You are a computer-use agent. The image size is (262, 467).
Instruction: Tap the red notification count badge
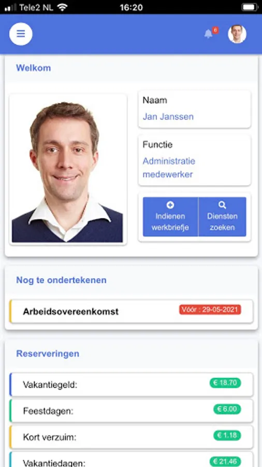[x=215, y=30]
